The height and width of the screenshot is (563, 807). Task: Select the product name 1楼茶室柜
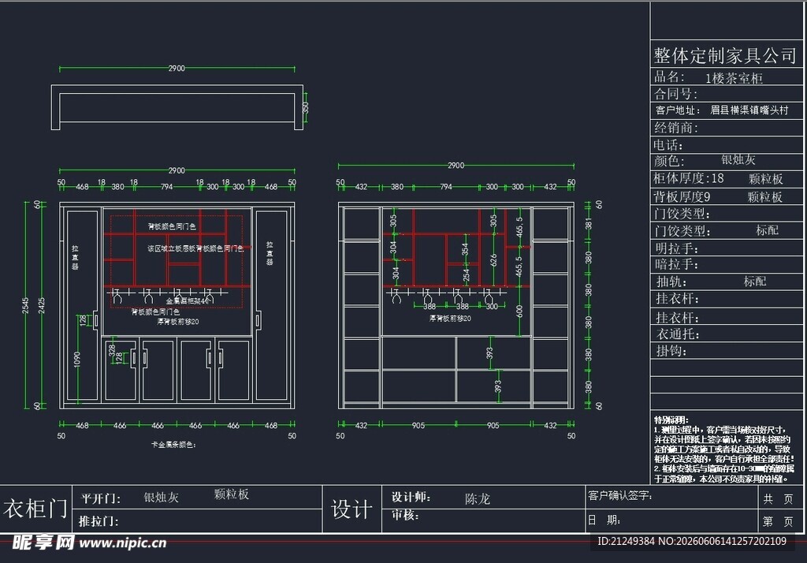pos(734,78)
